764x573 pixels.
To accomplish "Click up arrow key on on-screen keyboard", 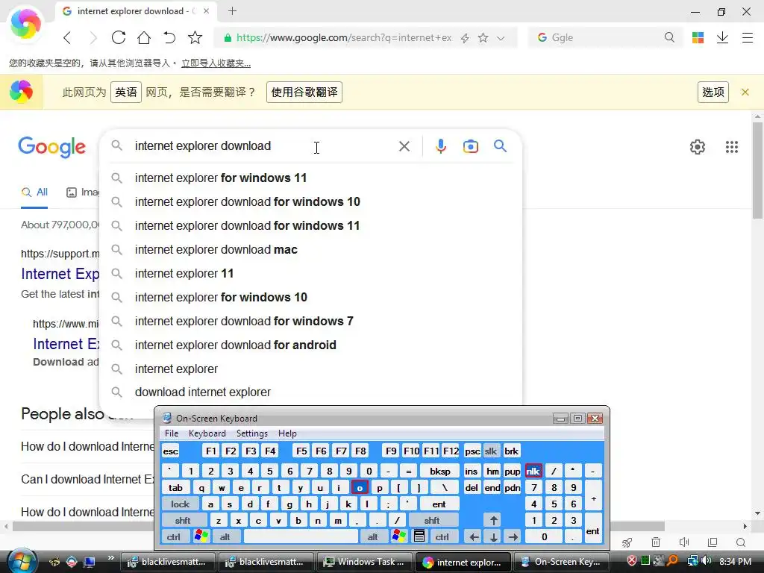I will [494, 520].
